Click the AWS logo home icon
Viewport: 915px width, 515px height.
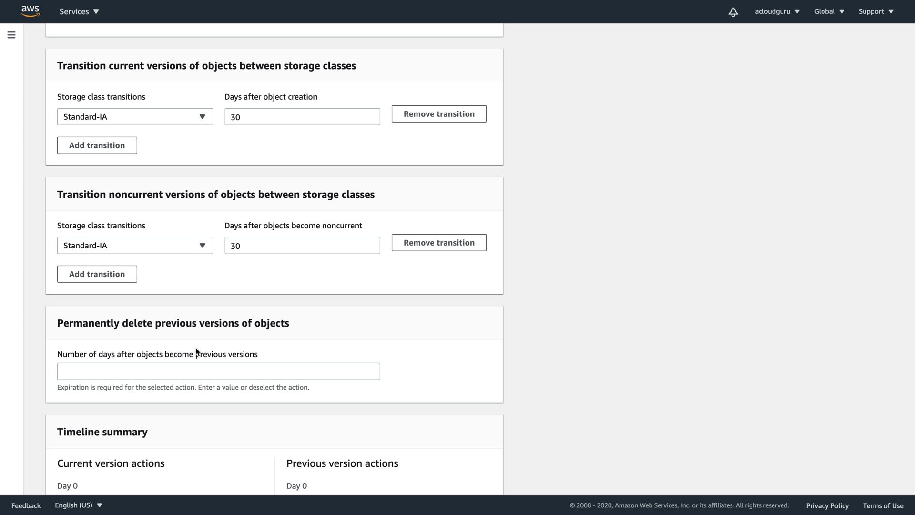(x=30, y=11)
